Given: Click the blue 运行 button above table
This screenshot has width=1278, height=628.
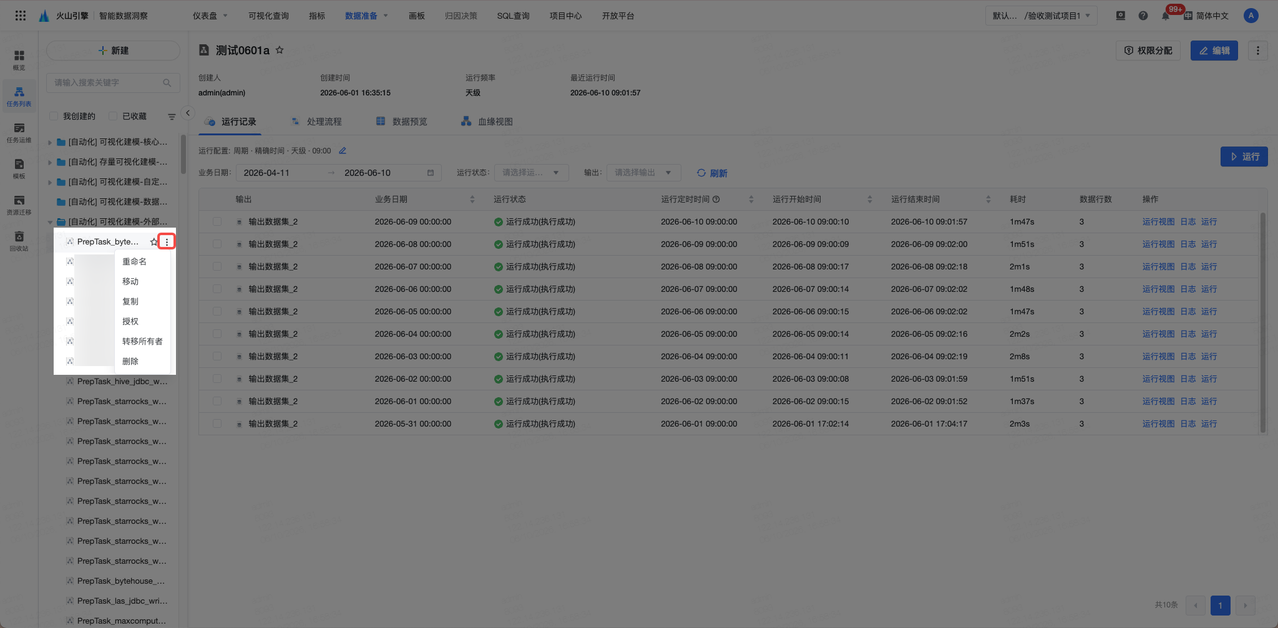Looking at the screenshot, I should (x=1244, y=157).
